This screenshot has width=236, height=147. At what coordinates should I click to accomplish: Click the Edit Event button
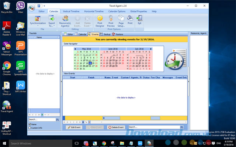click(x=74, y=127)
